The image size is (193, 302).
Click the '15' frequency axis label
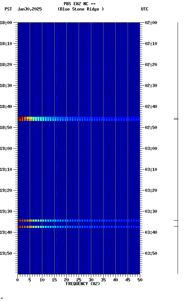pyautogui.click(x=54, y=280)
